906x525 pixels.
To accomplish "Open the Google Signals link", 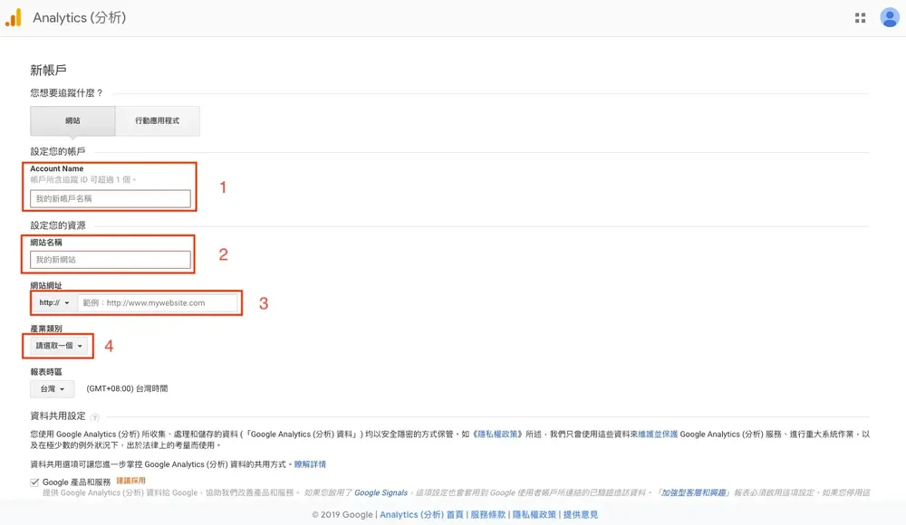I will coord(381,492).
